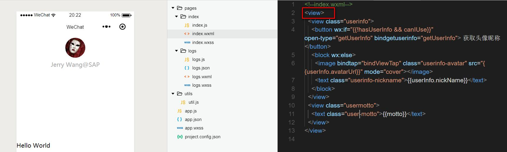Click the wxss icon beside index.wxss
The width and height of the screenshot is (507, 152).
point(187,42)
